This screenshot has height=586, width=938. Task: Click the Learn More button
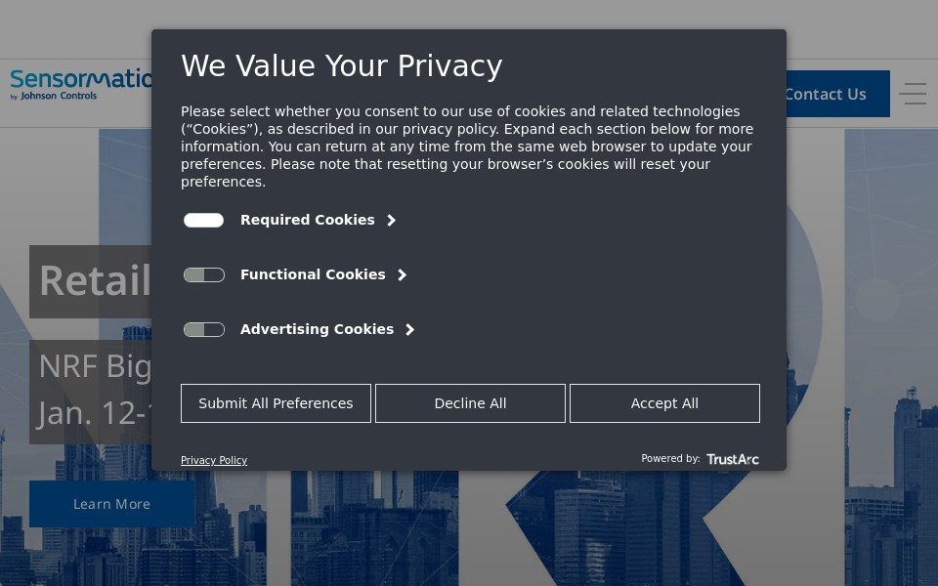click(x=111, y=504)
